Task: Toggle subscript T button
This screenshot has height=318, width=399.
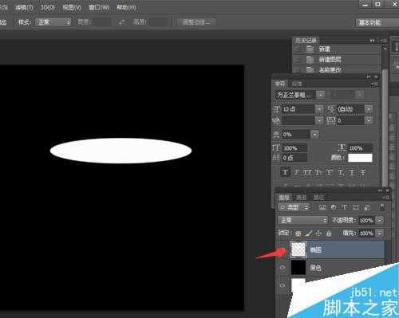Action: point(341,173)
